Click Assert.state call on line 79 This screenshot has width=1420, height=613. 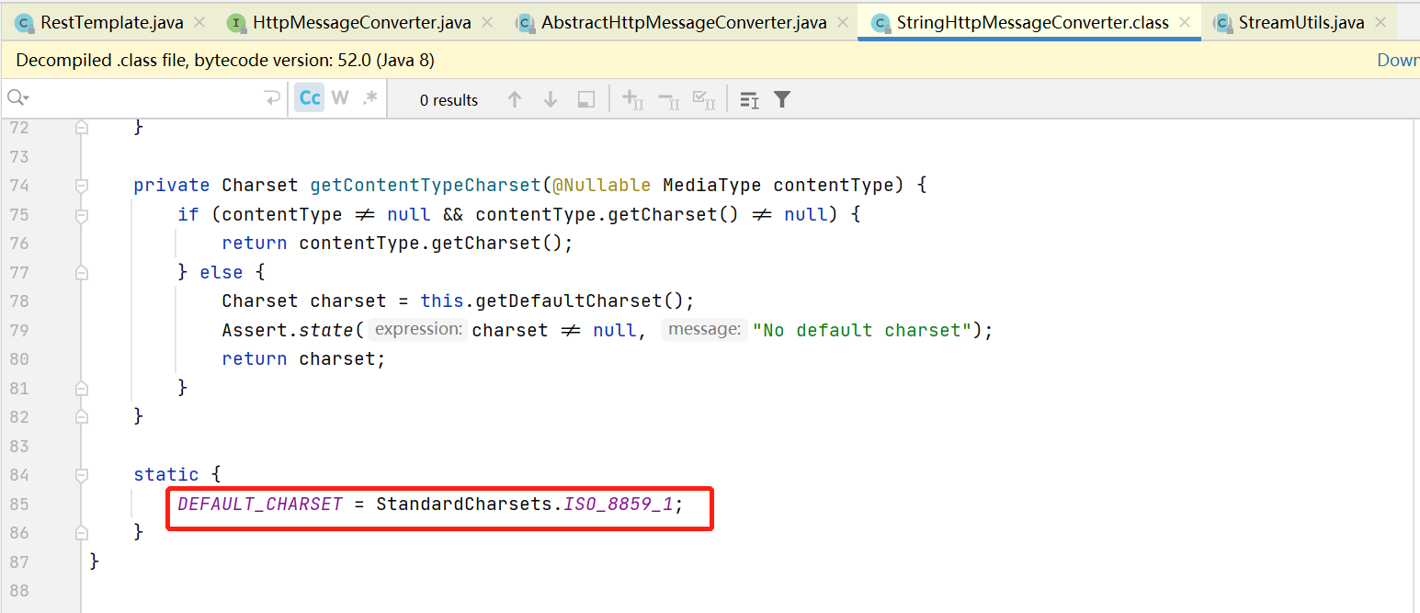click(288, 331)
